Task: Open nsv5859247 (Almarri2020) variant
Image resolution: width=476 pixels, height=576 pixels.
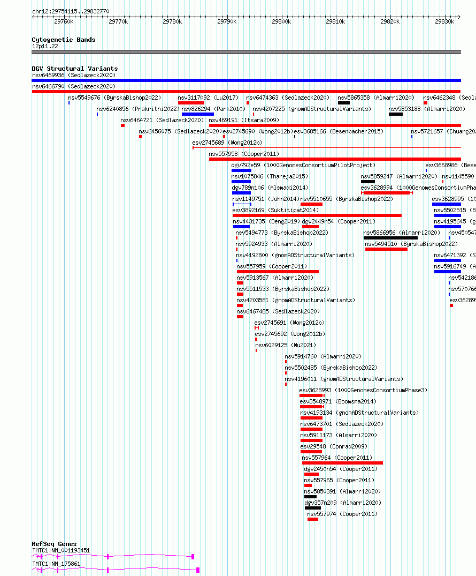Action: tap(399, 177)
